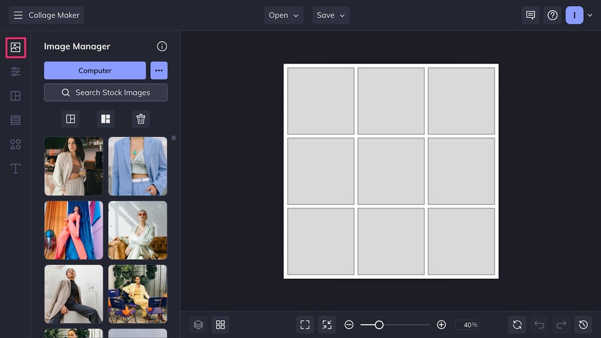This screenshot has width=601, height=338.
Task: Select woman in beige suit at bar thumbnail
Action: pyautogui.click(x=74, y=166)
